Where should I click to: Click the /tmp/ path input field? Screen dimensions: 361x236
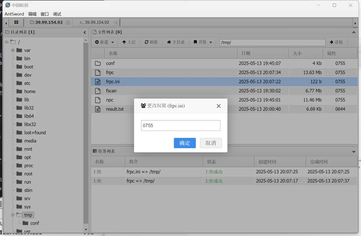pyautogui.click(x=272, y=42)
